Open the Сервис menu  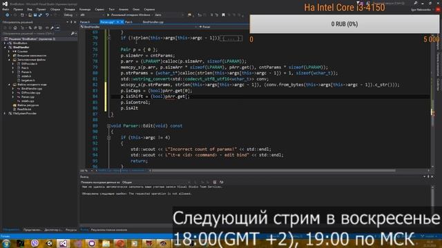99,9
